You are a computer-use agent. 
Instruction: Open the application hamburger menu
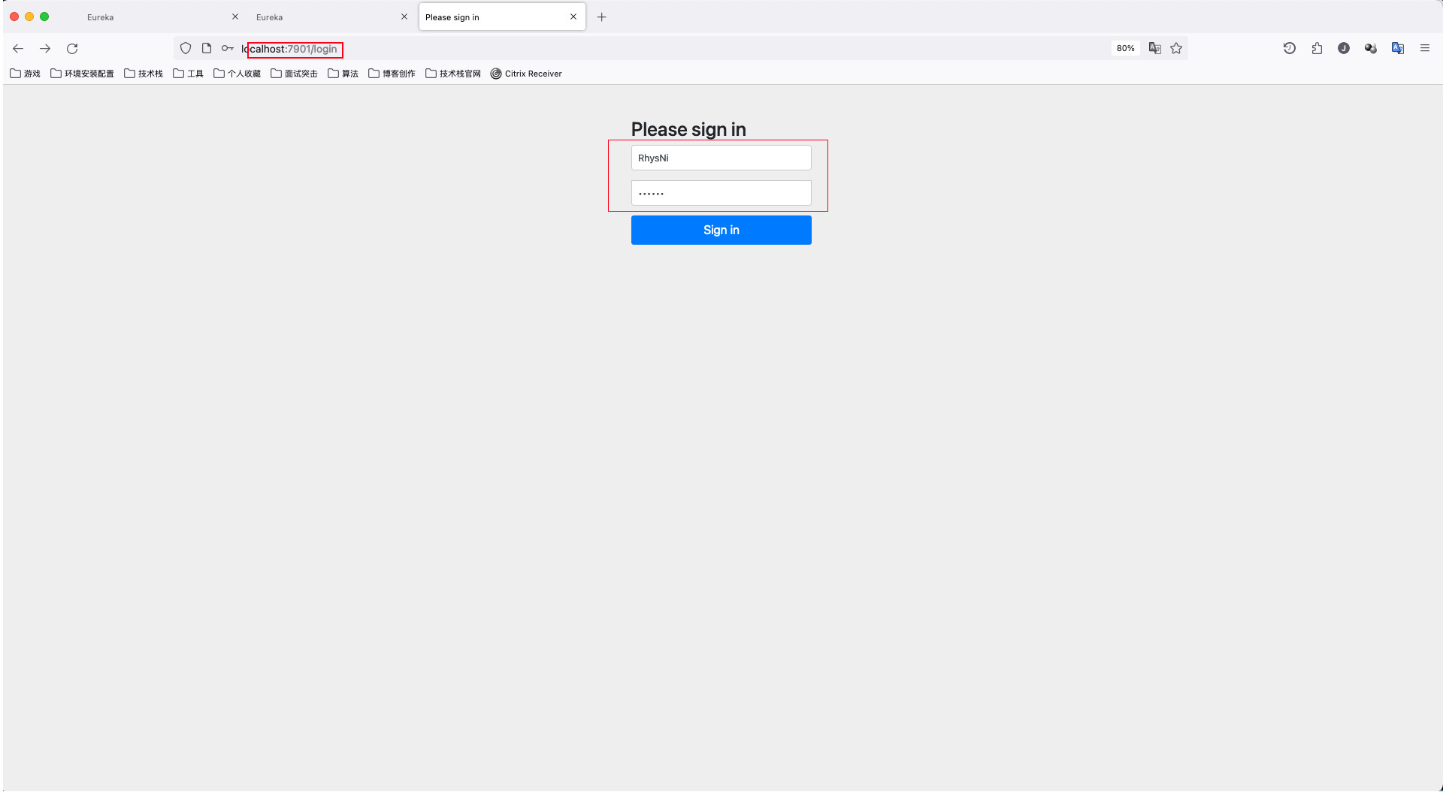[x=1425, y=49]
